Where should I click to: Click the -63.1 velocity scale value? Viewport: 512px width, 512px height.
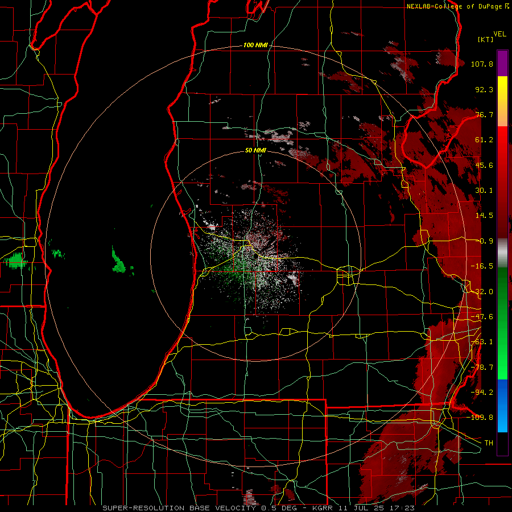(x=482, y=342)
